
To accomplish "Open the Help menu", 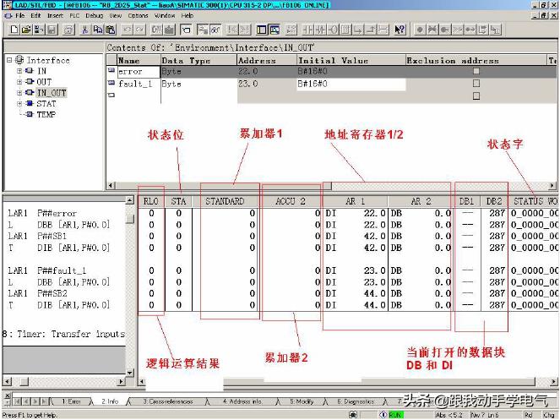I will point(188,16).
